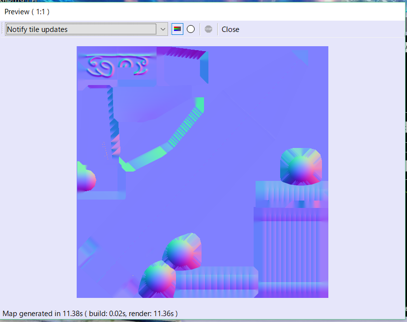Click the Stop render icon
Viewport: 407px width, 322px height.
[x=208, y=29]
